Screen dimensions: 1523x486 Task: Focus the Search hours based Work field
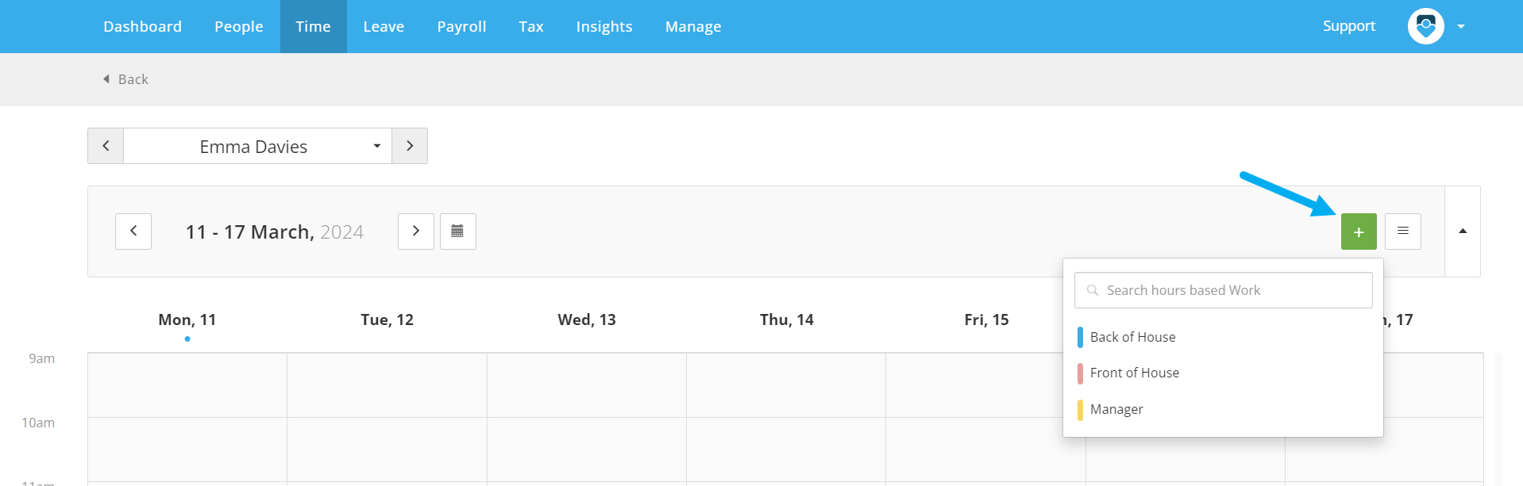point(1223,290)
